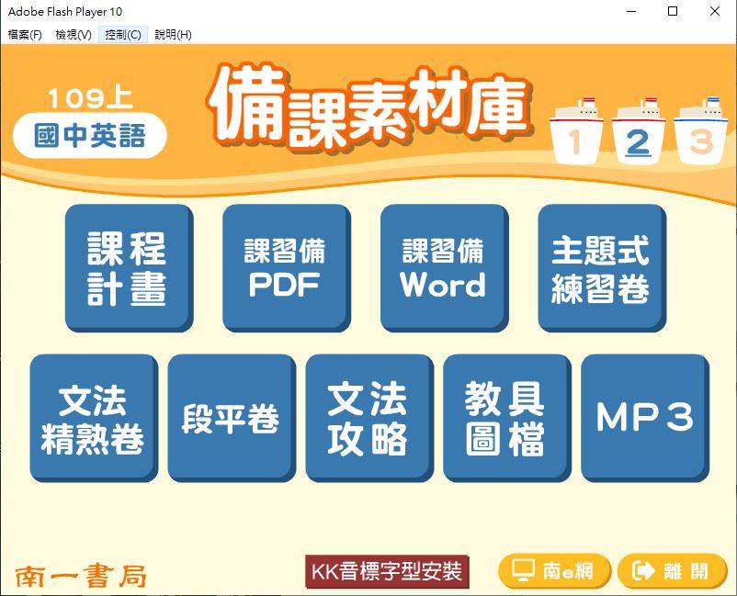Open the 段平卷 tile
The image size is (737, 596).
(x=232, y=418)
